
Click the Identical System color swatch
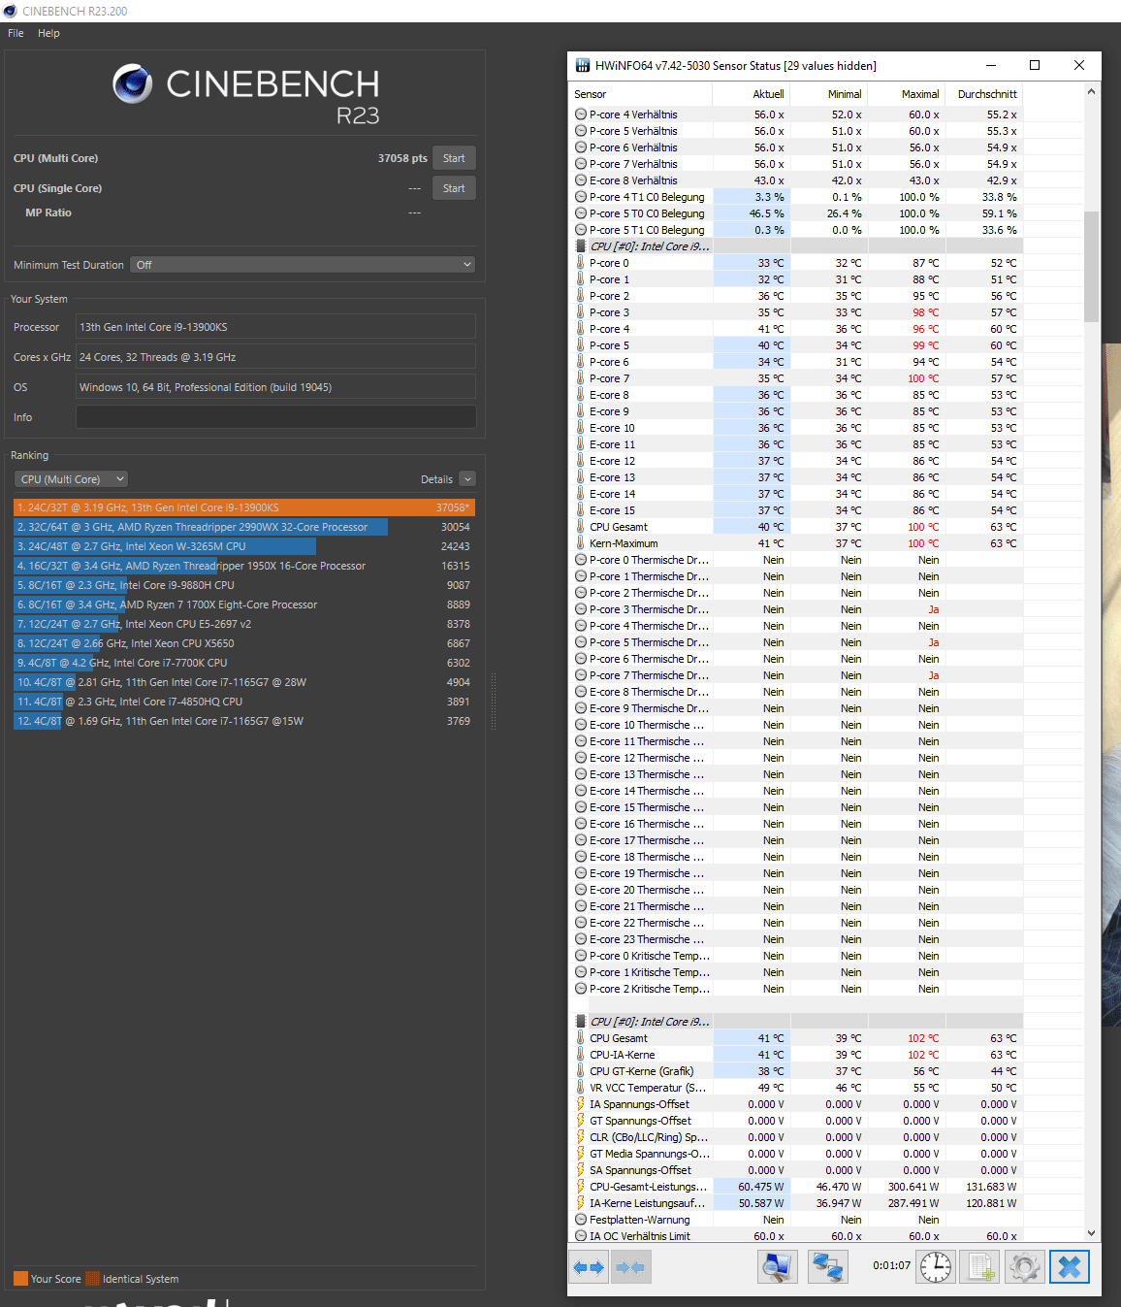pos(92,1279)
